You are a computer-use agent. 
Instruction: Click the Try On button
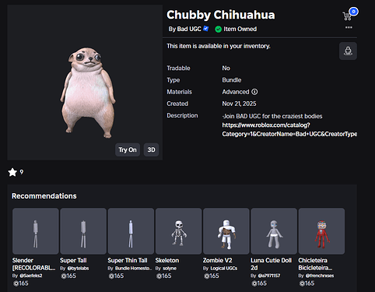[x=128, y=150]
